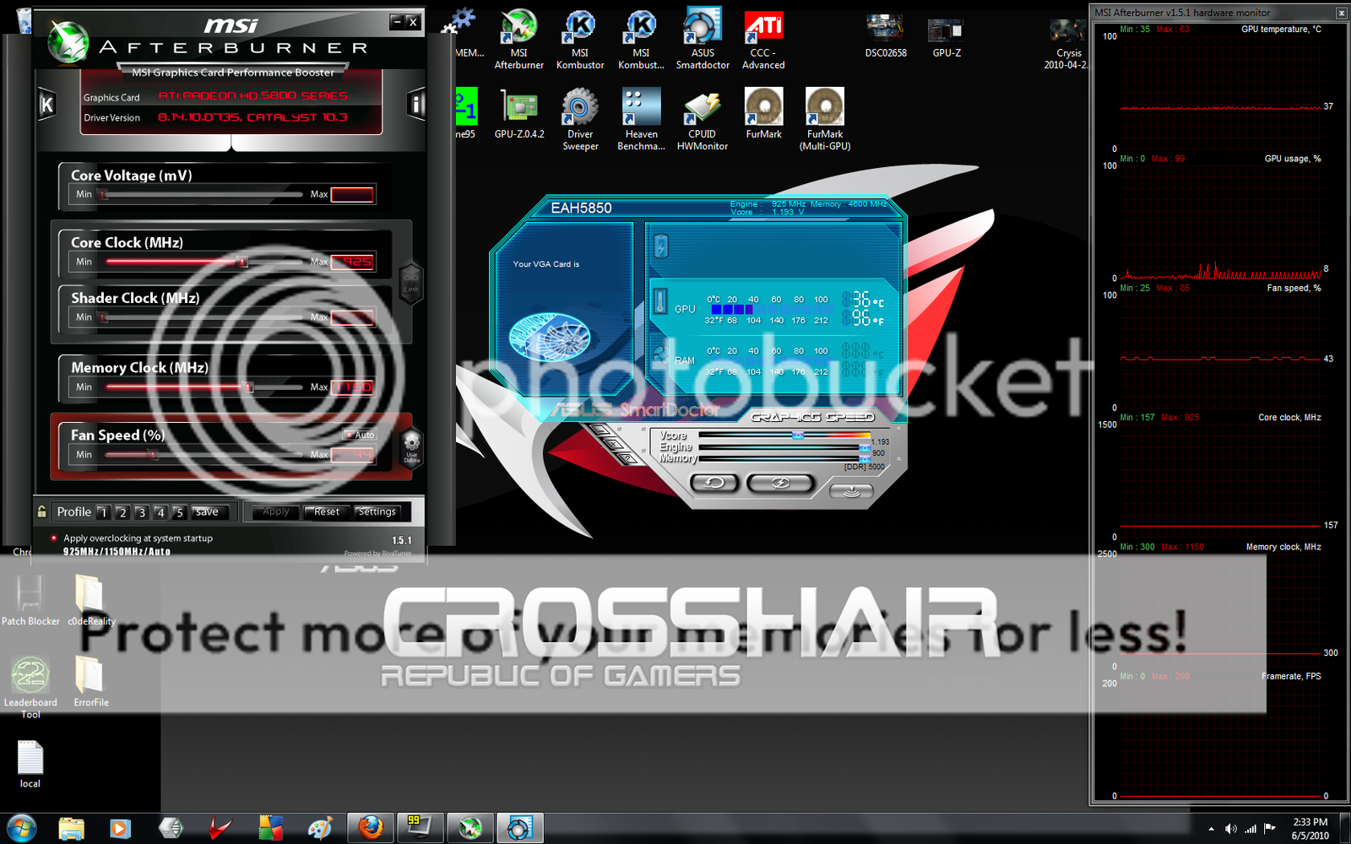Click the Core Voltage value field
The width and height of the screenshot is (1351, 844).
coord(352,194)
